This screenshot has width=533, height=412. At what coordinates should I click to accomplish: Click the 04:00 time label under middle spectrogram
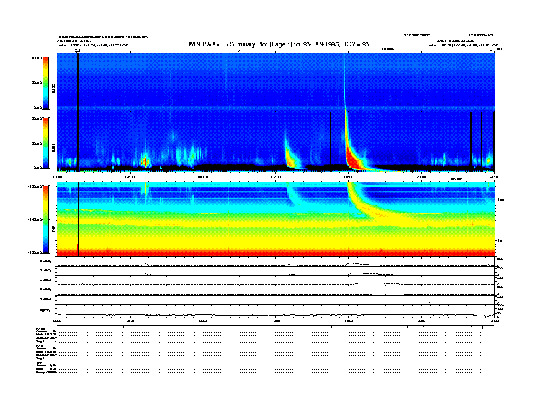[x=130, y=177]
